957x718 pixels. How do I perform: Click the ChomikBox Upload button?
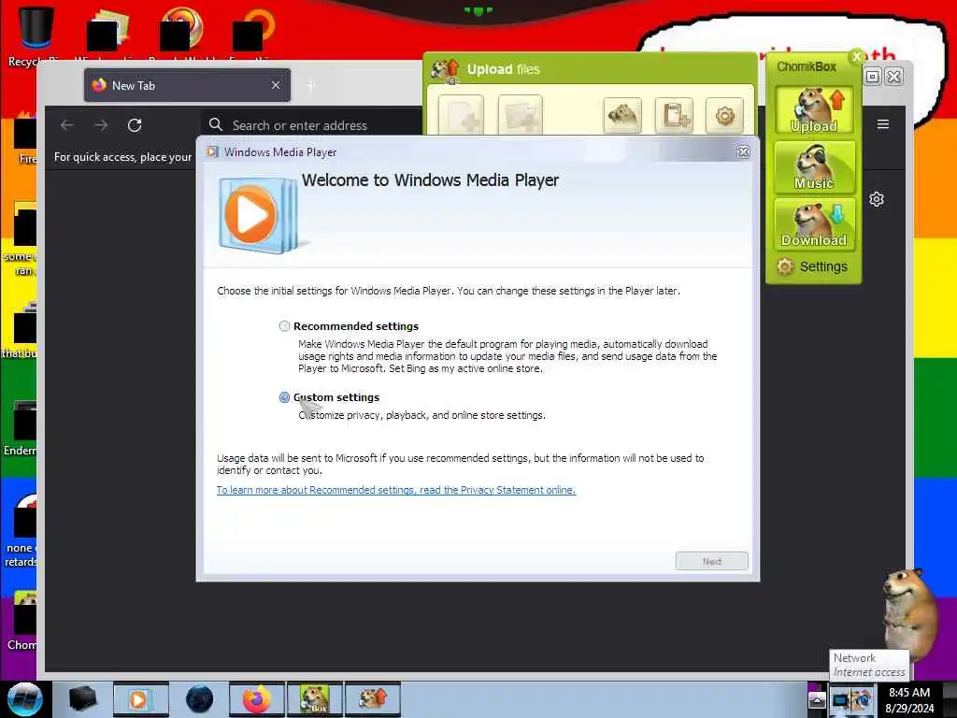click(x=814, y=110)
